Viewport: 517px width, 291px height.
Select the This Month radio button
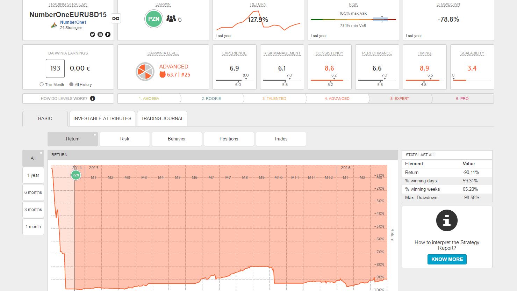pos(42,85)
